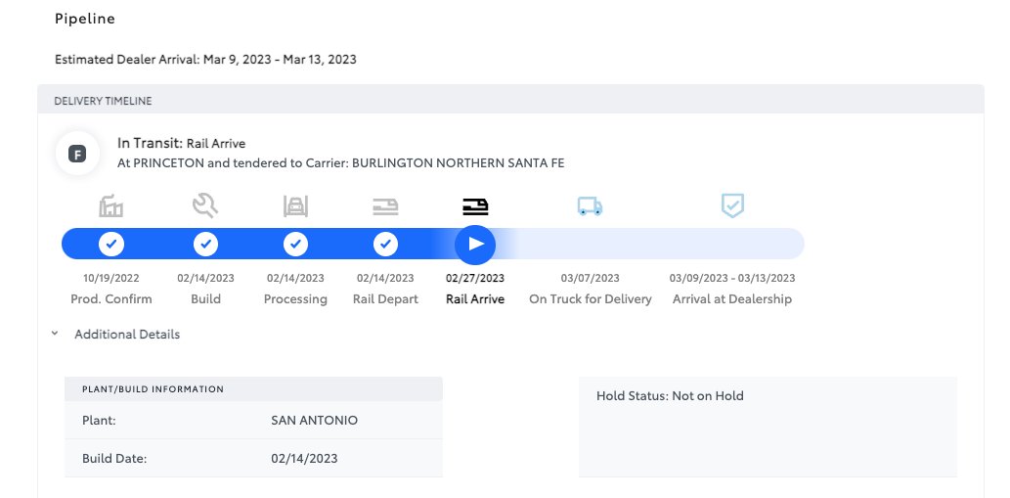Click the 03/07/2023 date
Viewport: 1010px width, 498px height.
tap(590, 278)
